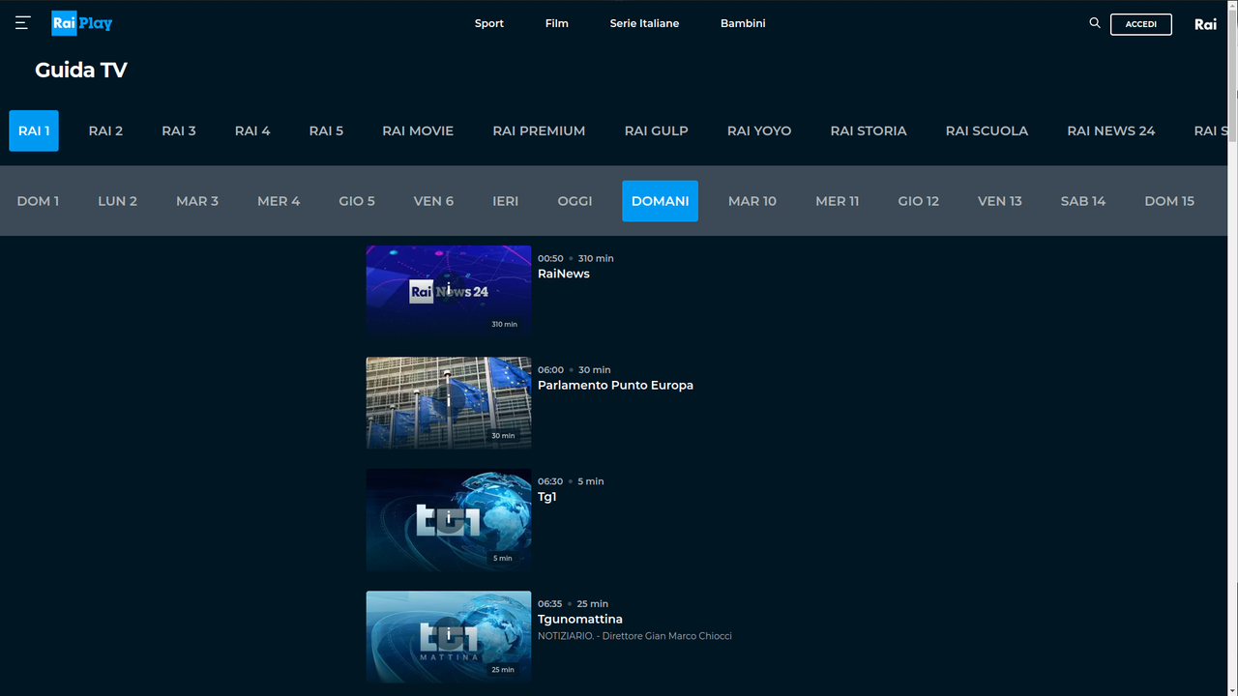Image resolution: width=1238 pixels, height=696 pixels.
Task: Choose the IERI day
Action: (x=506, y=201)
